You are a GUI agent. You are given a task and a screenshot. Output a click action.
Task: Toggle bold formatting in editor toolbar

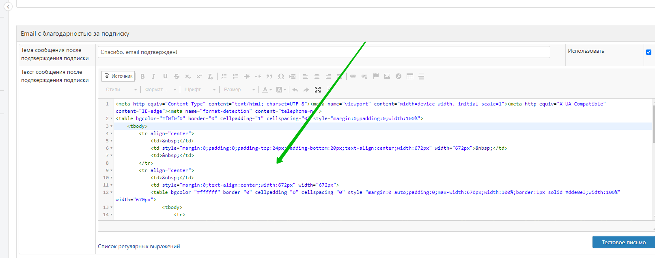[x=142, y=76]
